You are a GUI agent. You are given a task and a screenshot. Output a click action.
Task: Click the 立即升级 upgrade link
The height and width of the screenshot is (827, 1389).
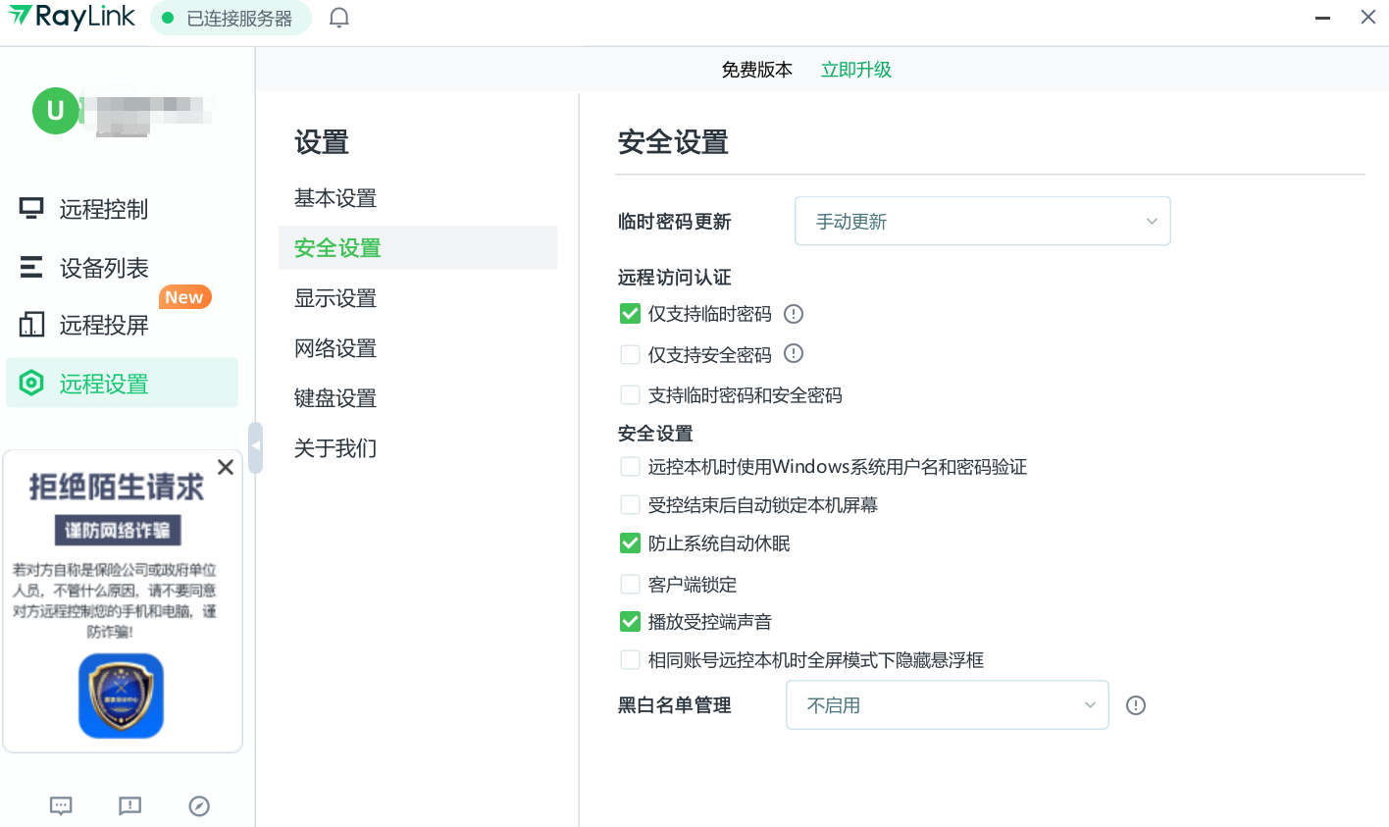[856, 70]
